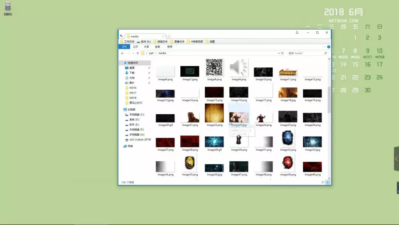Click the bell icon in title bar
Screen dimensions: 399x225
coord(297,33)
